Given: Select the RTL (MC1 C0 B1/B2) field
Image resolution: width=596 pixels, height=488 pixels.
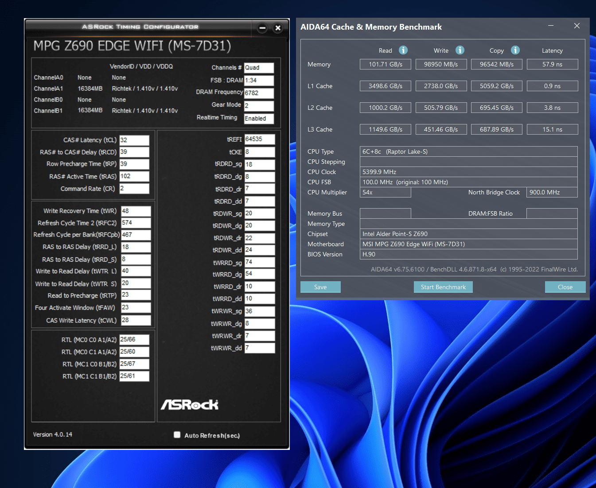Looking at the screenshot, I should [134, 364].
